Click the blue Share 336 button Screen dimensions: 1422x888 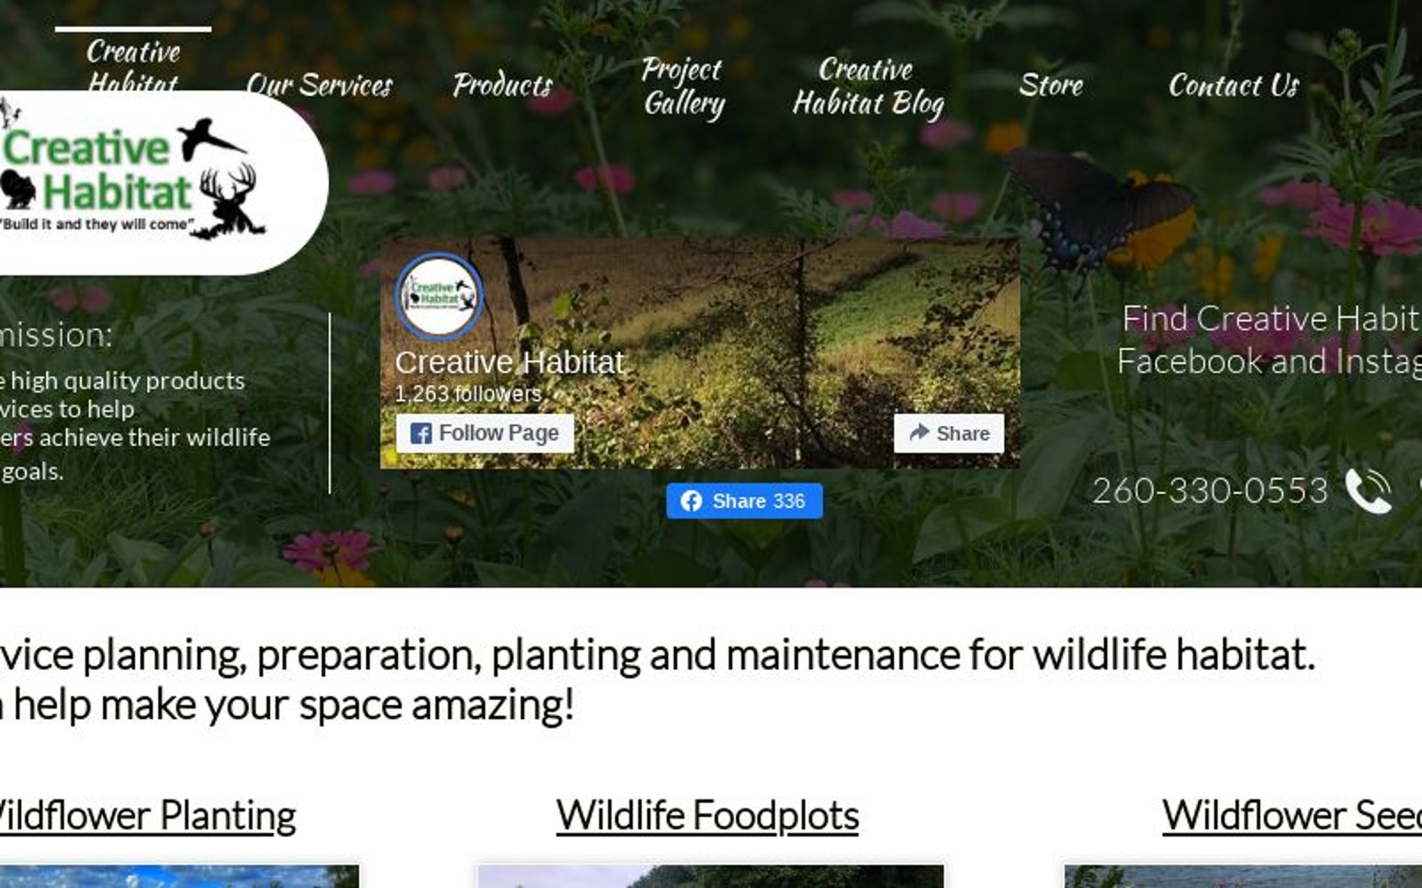click(x=745, y=501)
